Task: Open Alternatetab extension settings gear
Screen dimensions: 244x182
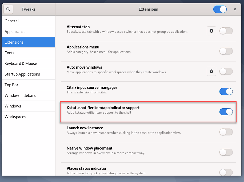Action: pyautogui.click(x=211, y=31)
